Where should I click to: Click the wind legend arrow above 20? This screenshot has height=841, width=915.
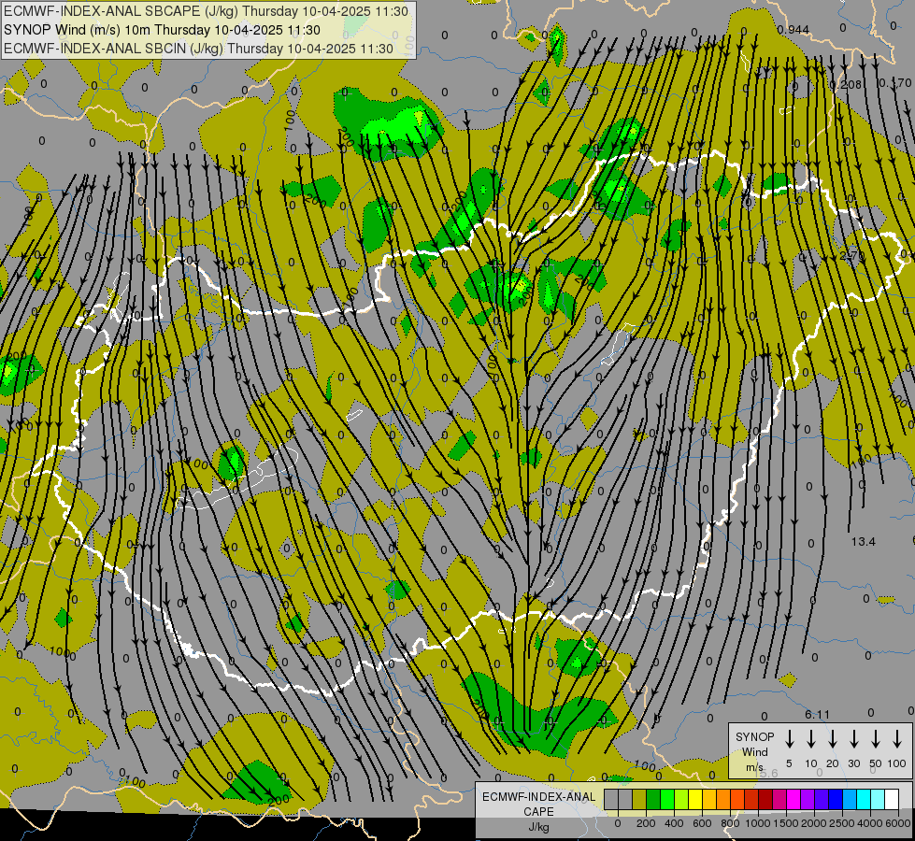833,739
